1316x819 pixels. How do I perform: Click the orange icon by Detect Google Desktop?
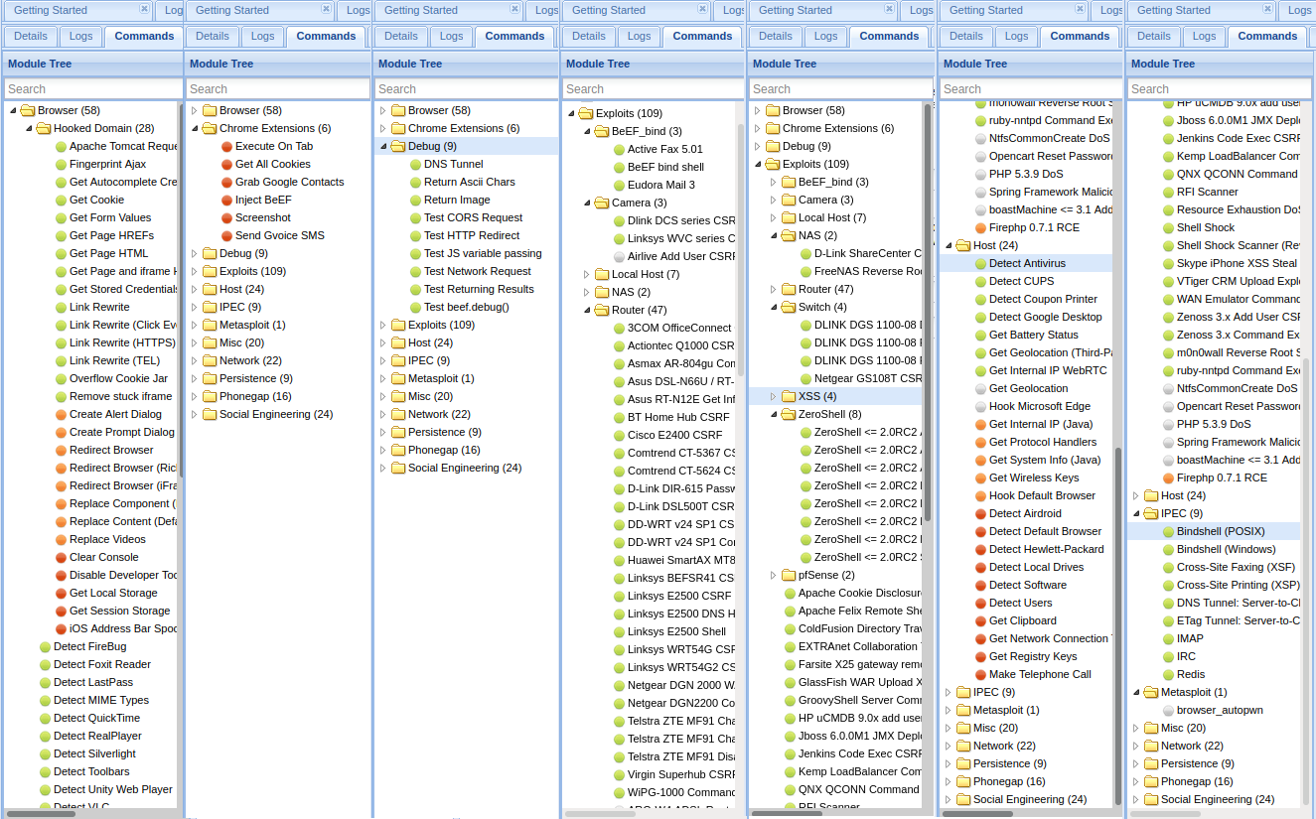coord(980,317)
